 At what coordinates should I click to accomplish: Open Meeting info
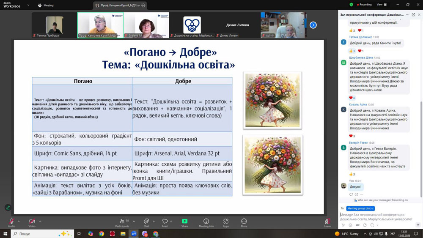pos(206,222)
